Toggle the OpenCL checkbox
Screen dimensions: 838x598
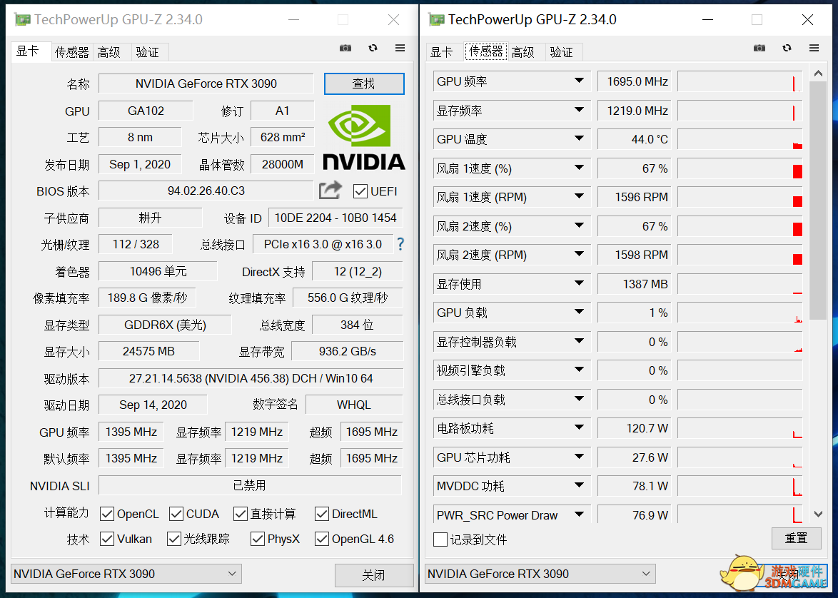click(x=107, y=514)
